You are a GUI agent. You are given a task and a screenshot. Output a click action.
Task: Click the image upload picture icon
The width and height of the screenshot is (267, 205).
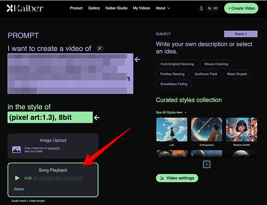tap(16, 149)
